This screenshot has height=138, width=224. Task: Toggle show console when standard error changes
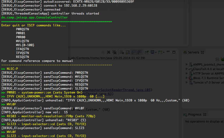pos(139,52)
